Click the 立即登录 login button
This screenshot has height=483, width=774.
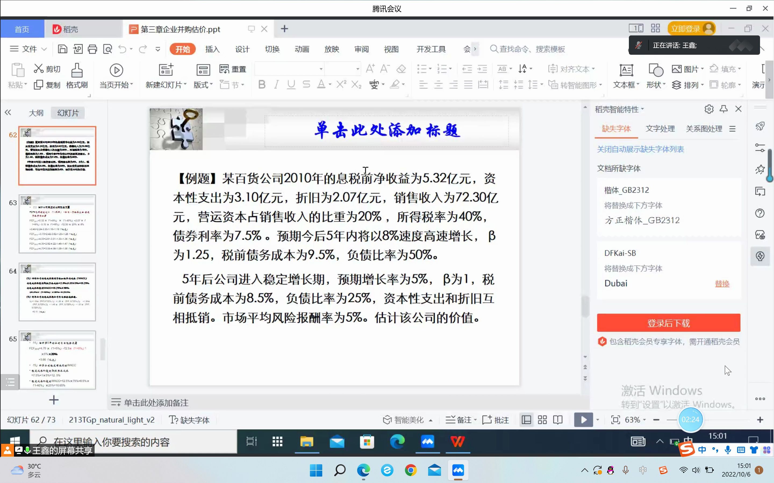click(691, 29)
